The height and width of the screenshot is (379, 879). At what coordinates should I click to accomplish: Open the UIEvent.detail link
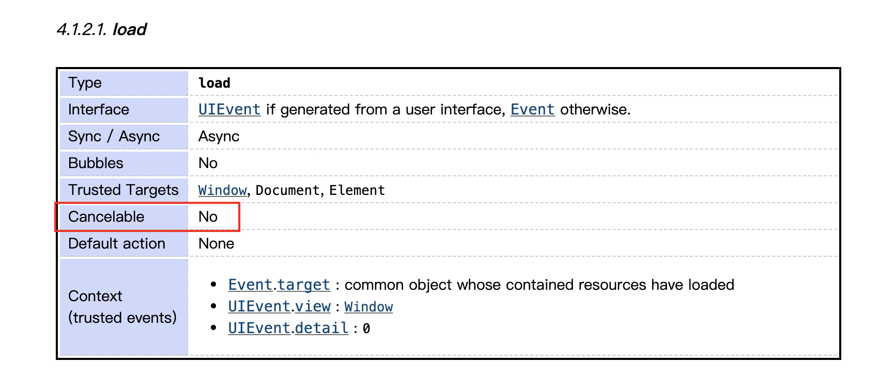[x=288, y=328]
